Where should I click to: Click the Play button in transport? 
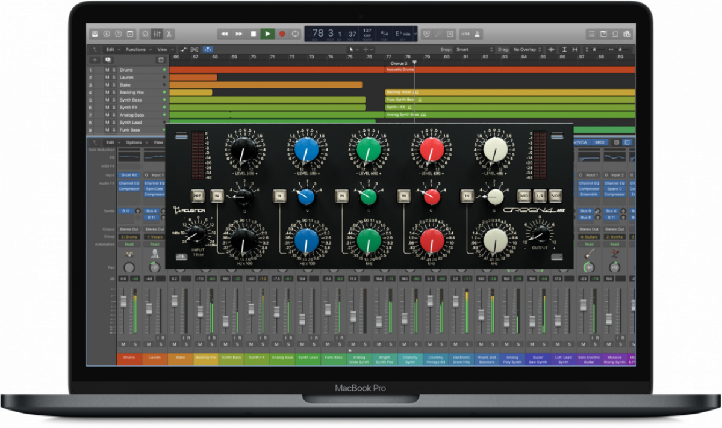(x=267, y=34)
